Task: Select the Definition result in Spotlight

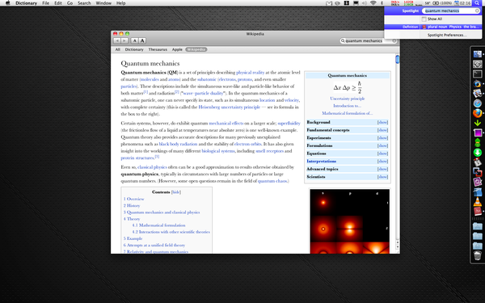Action: click(433, 27)
